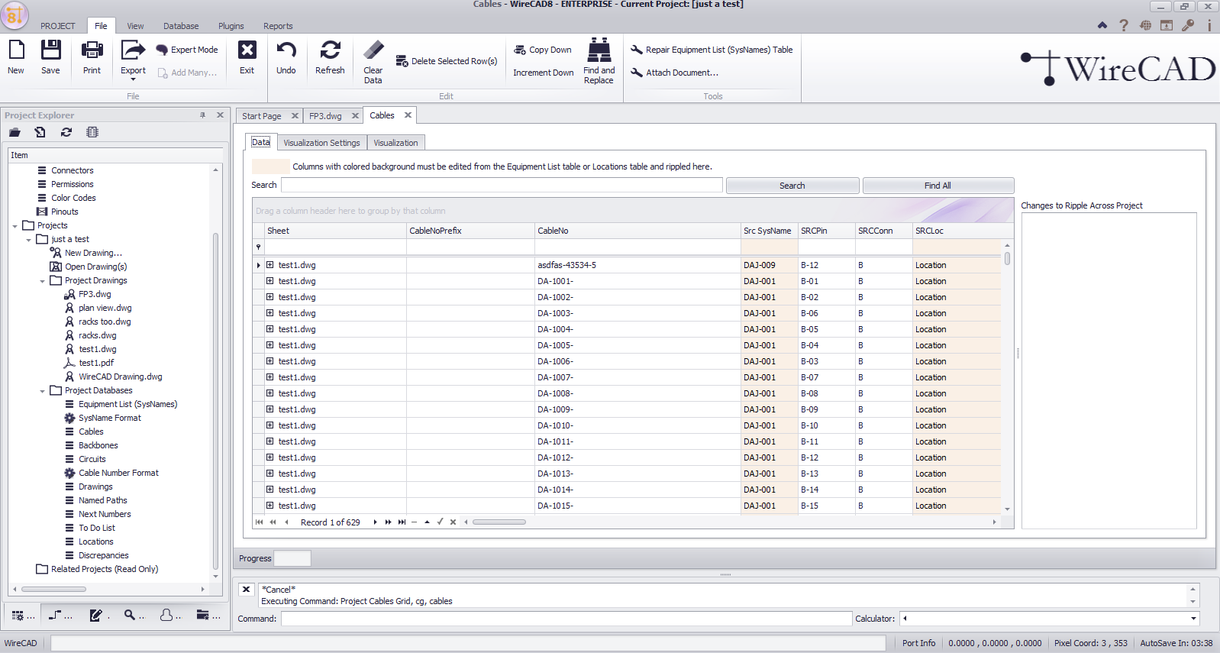Image resolution: width=1220 pixels, height=653 pixels.
Task: Open the PROJECT ribbon tab
Action: (x=58, y=26)
